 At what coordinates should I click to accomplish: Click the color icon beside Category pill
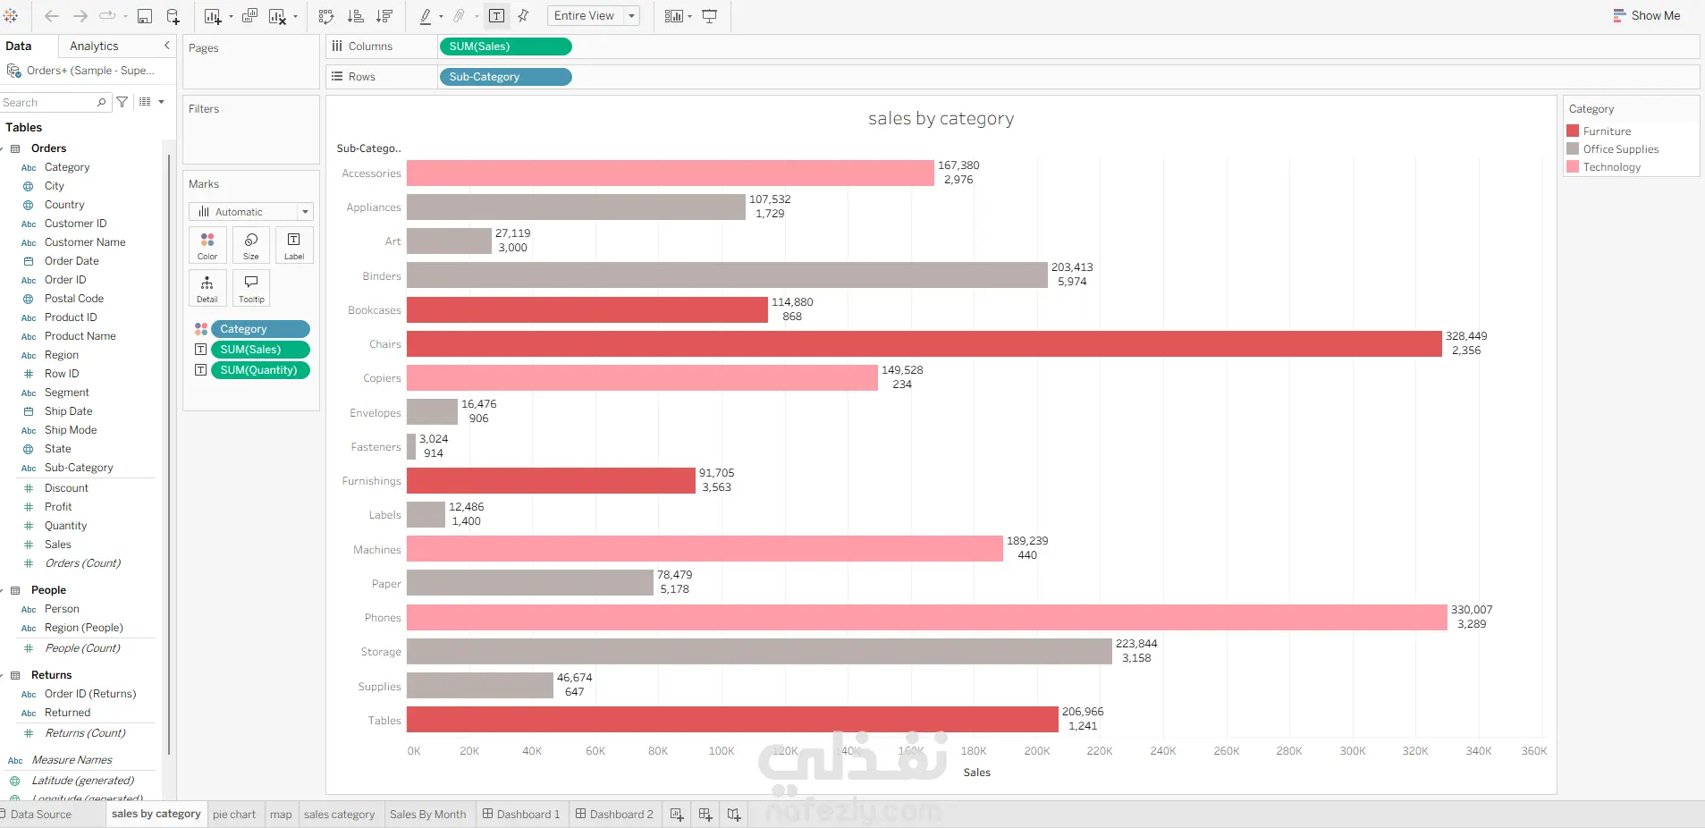(201, 329)
